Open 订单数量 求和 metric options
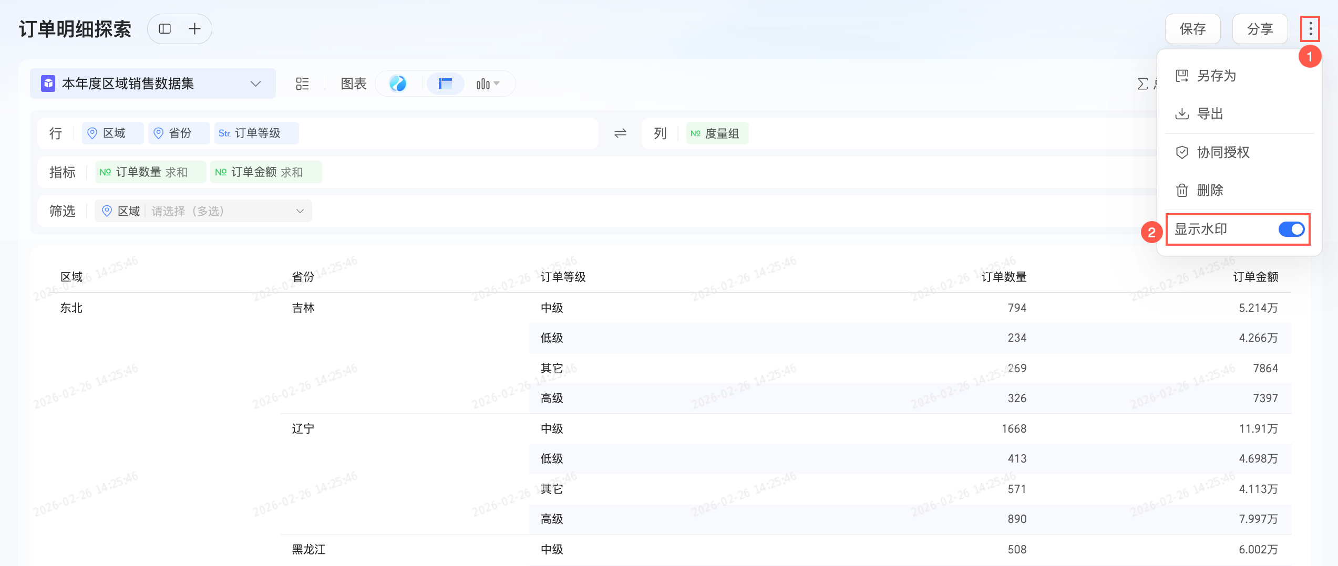 tap(150, 172)
